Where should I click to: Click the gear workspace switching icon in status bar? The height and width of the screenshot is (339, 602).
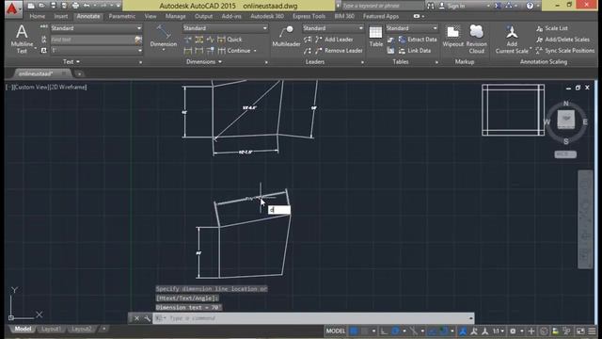tap(513, 331)
